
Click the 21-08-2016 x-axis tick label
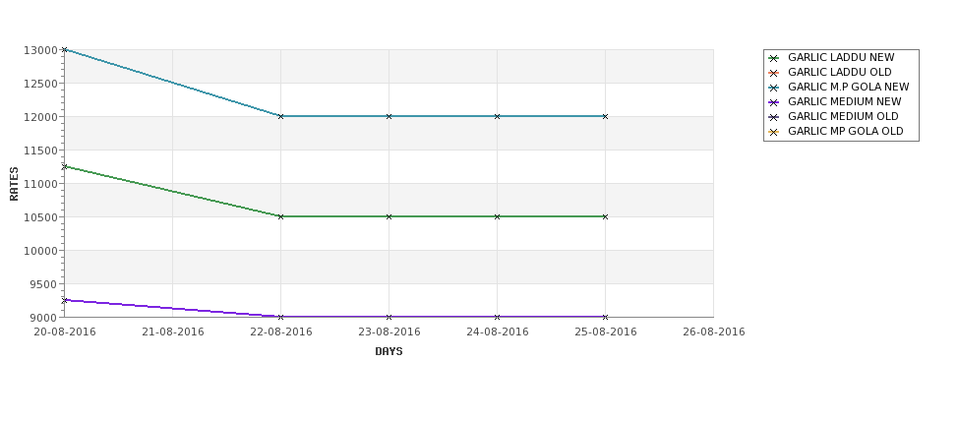(x=173, y=332)
